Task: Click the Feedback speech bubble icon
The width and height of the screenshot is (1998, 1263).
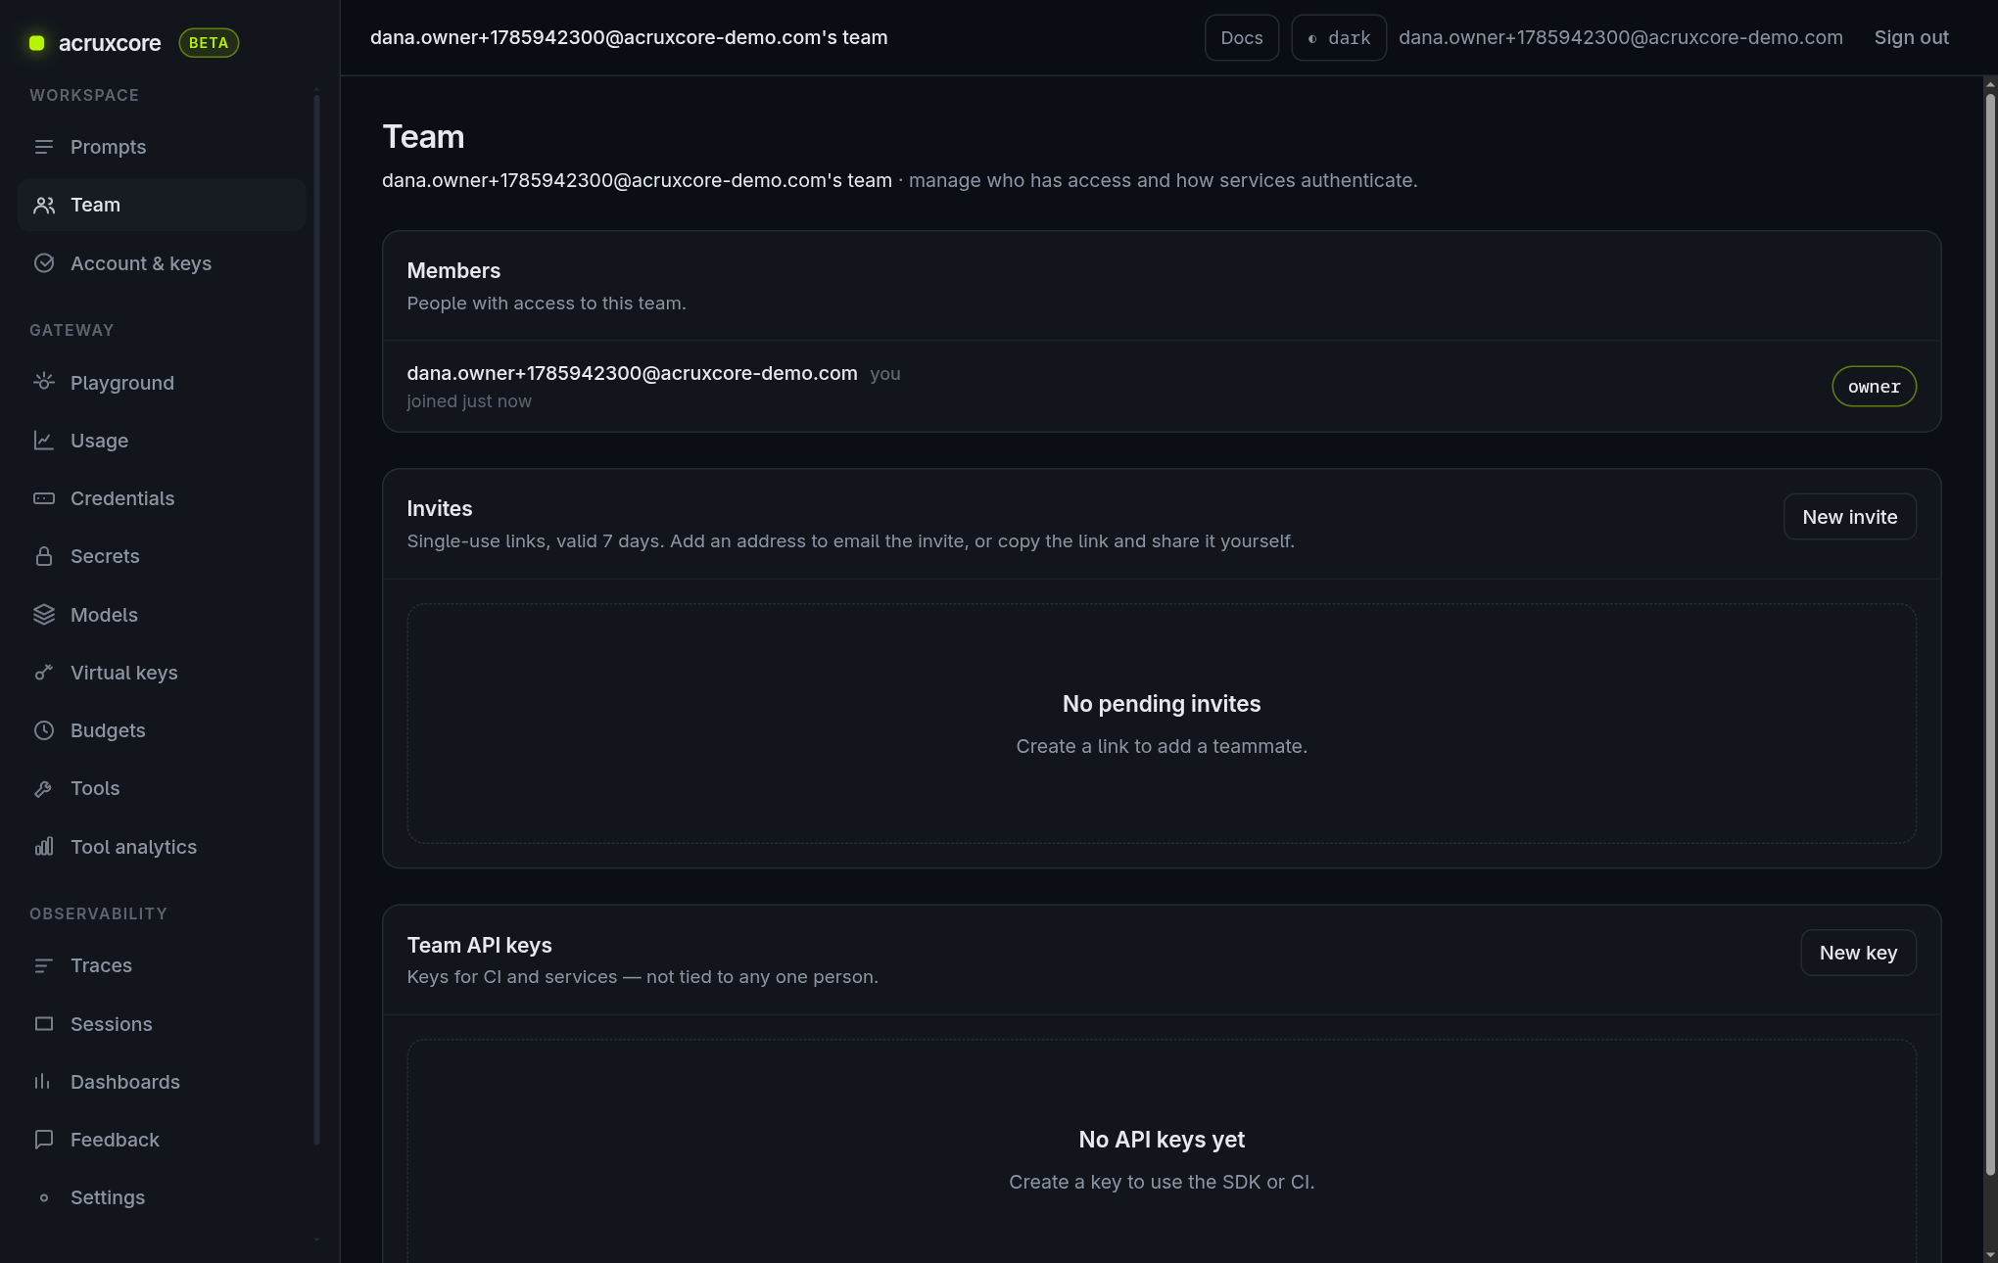Action: point(44,1140)
